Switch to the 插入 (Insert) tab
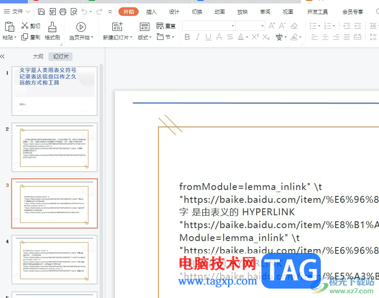 point(152,12)
